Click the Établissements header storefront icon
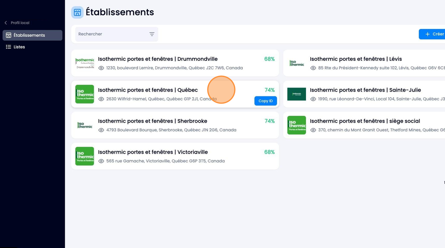The height and width of the screenshot is (248, 445). 77,12
